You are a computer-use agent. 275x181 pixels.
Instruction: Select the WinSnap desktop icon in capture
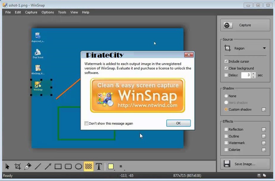[x=38, y=86]
